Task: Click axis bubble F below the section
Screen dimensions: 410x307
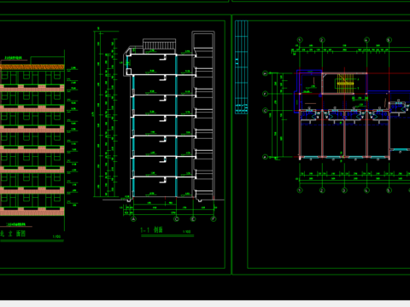Action: pyautogui.click(x=214, y=219)
